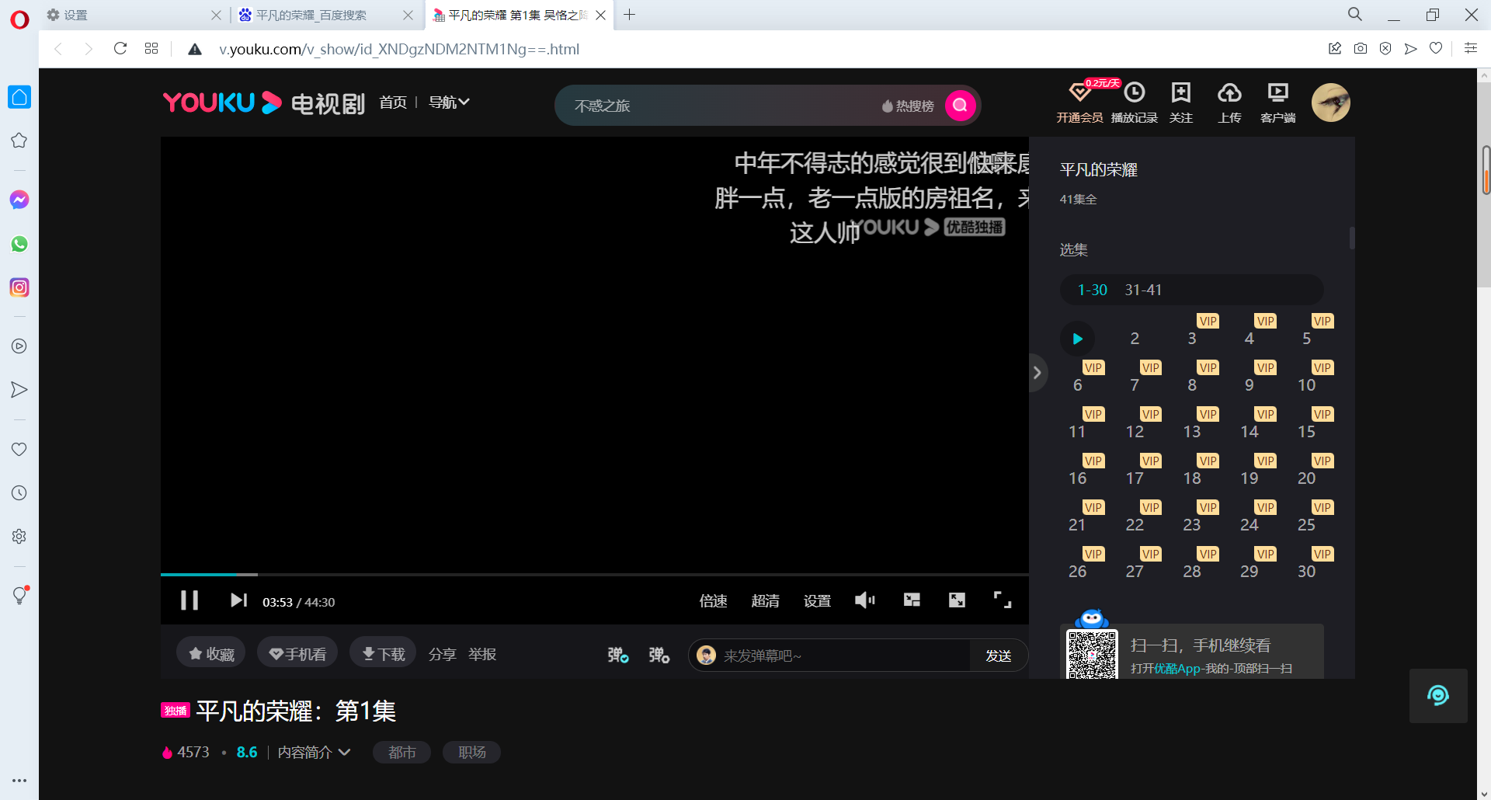Open the Opera main menu logo
Image resolution: width=1491 pixels, height=800 pixels.
19,19
